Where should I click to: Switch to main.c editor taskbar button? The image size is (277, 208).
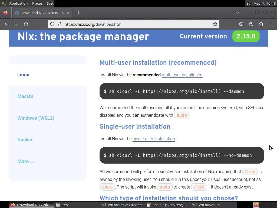(168, 205)
